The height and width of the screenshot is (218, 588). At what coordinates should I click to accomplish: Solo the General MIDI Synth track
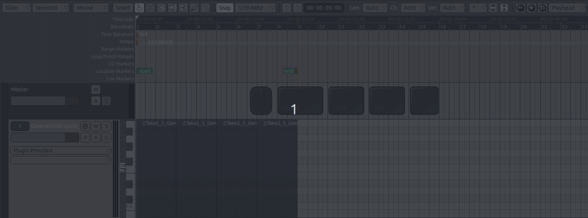[106, 126]
